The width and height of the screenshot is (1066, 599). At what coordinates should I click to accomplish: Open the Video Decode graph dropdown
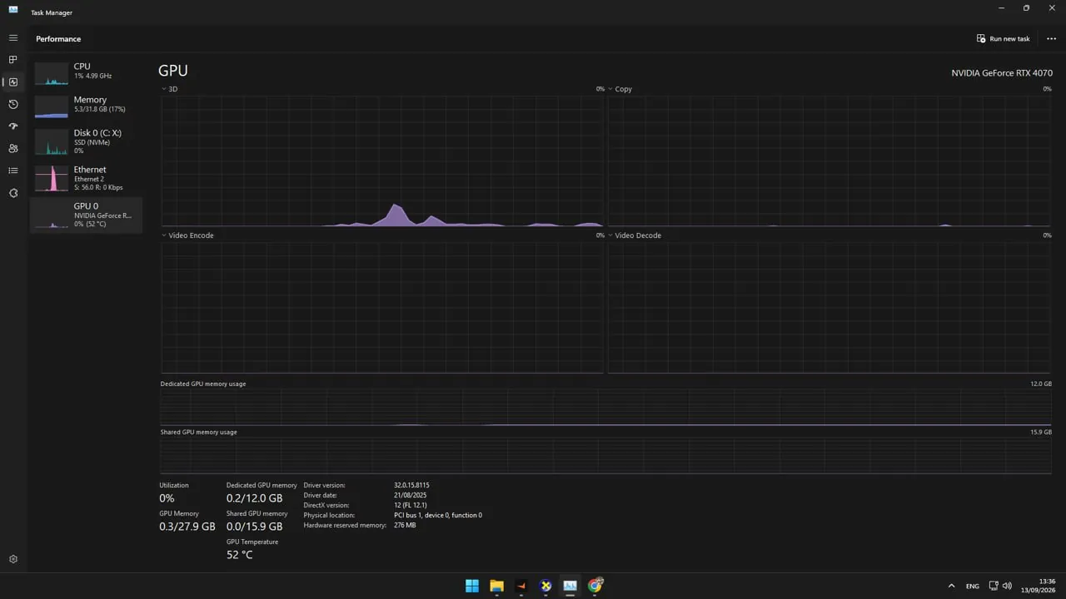coord(635,235)
